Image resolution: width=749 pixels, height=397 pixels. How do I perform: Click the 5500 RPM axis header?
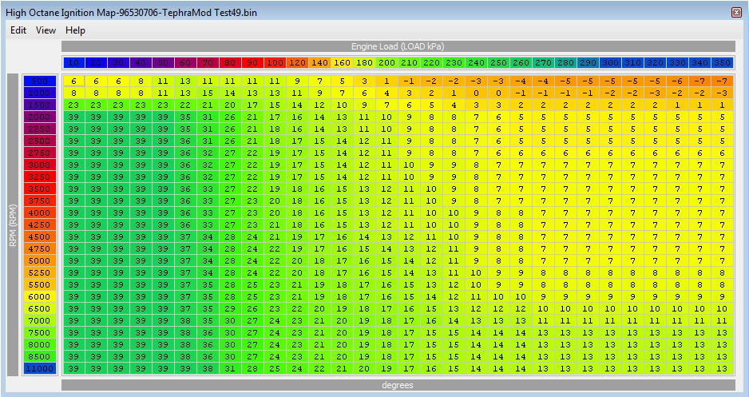pos(40,284)
